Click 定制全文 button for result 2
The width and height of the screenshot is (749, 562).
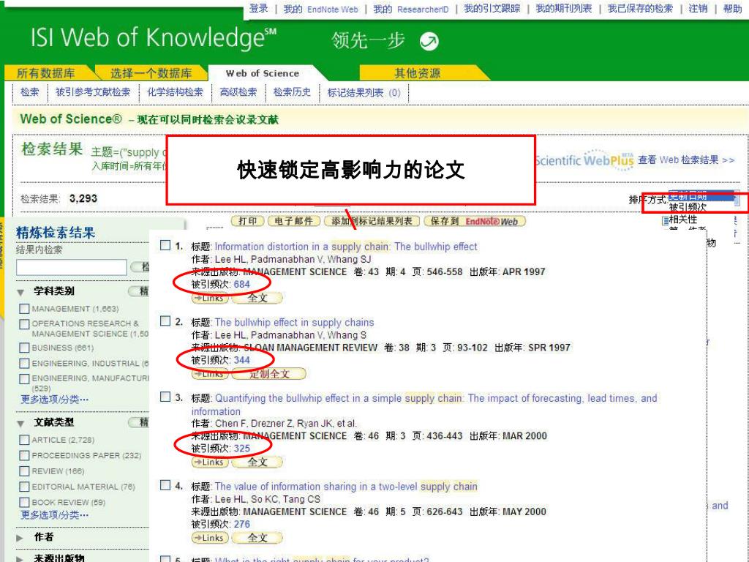(269, 374)
